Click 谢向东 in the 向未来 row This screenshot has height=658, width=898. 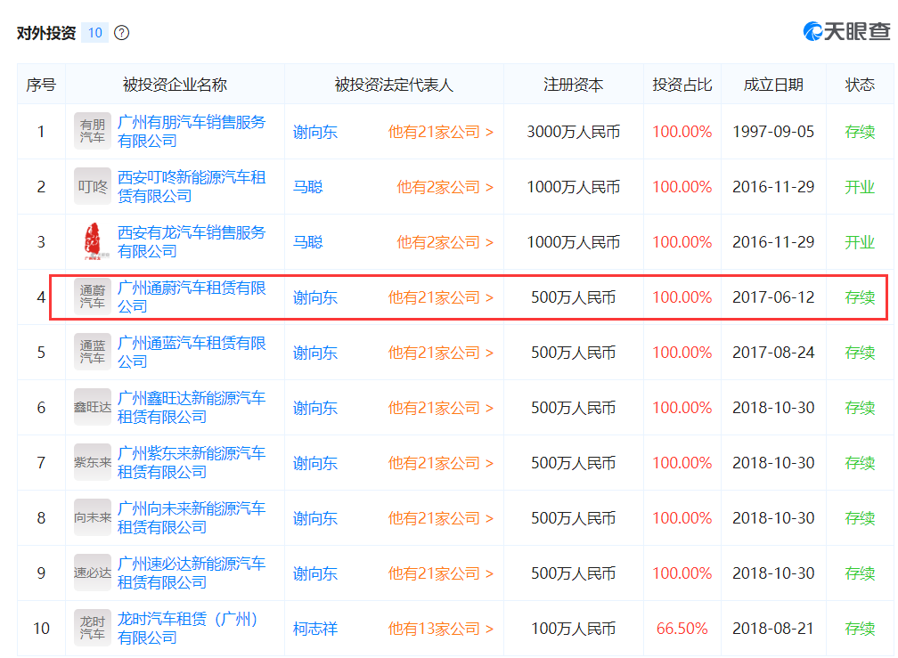tap(315, 518)
